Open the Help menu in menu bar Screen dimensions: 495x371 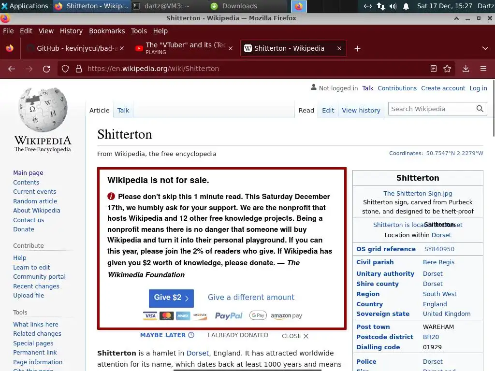pos(160,31)
